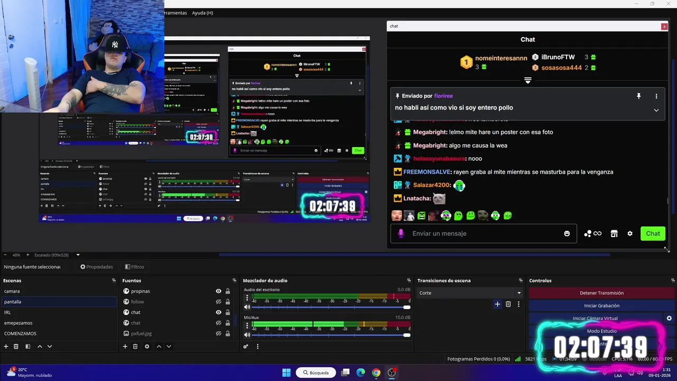
Task: Open preview scaling dropdown Escalado (939x528)
Action: pyautogui.click(x=57, y=255)
